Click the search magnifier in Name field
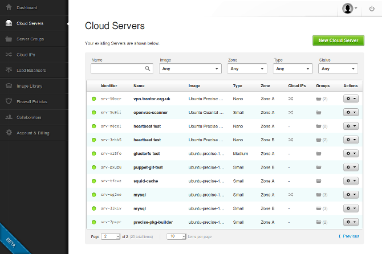 tap(148, 68)
